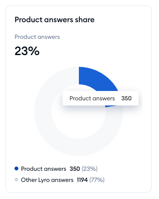Click the bottom part of the gray donut ring

pos(79,147)
